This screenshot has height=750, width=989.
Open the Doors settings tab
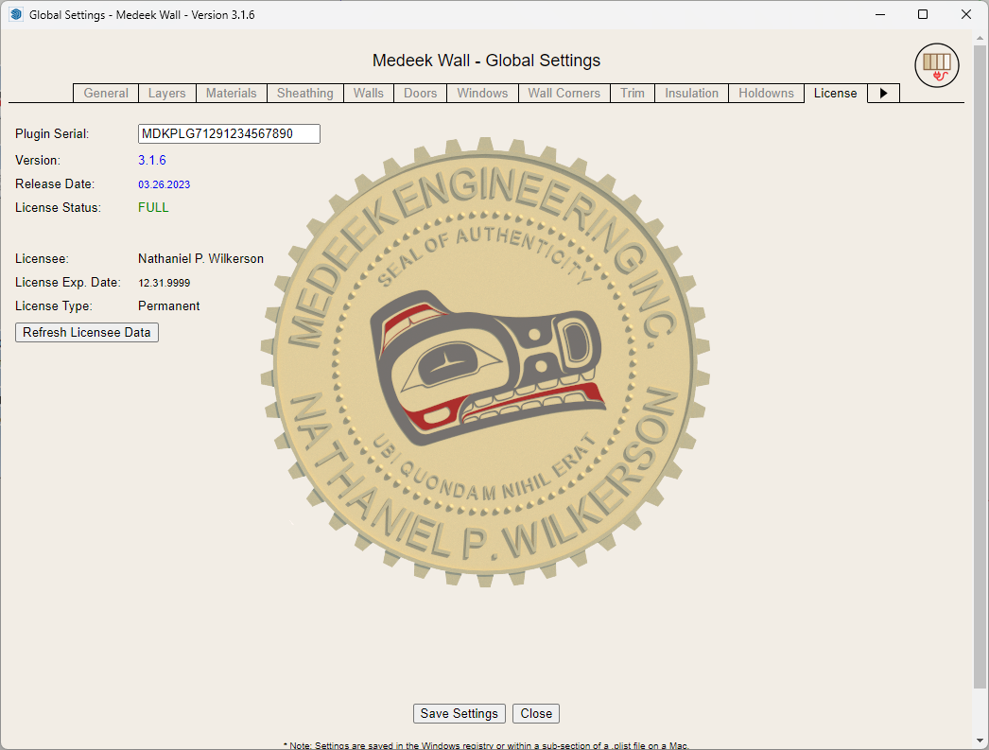[420, 93]
